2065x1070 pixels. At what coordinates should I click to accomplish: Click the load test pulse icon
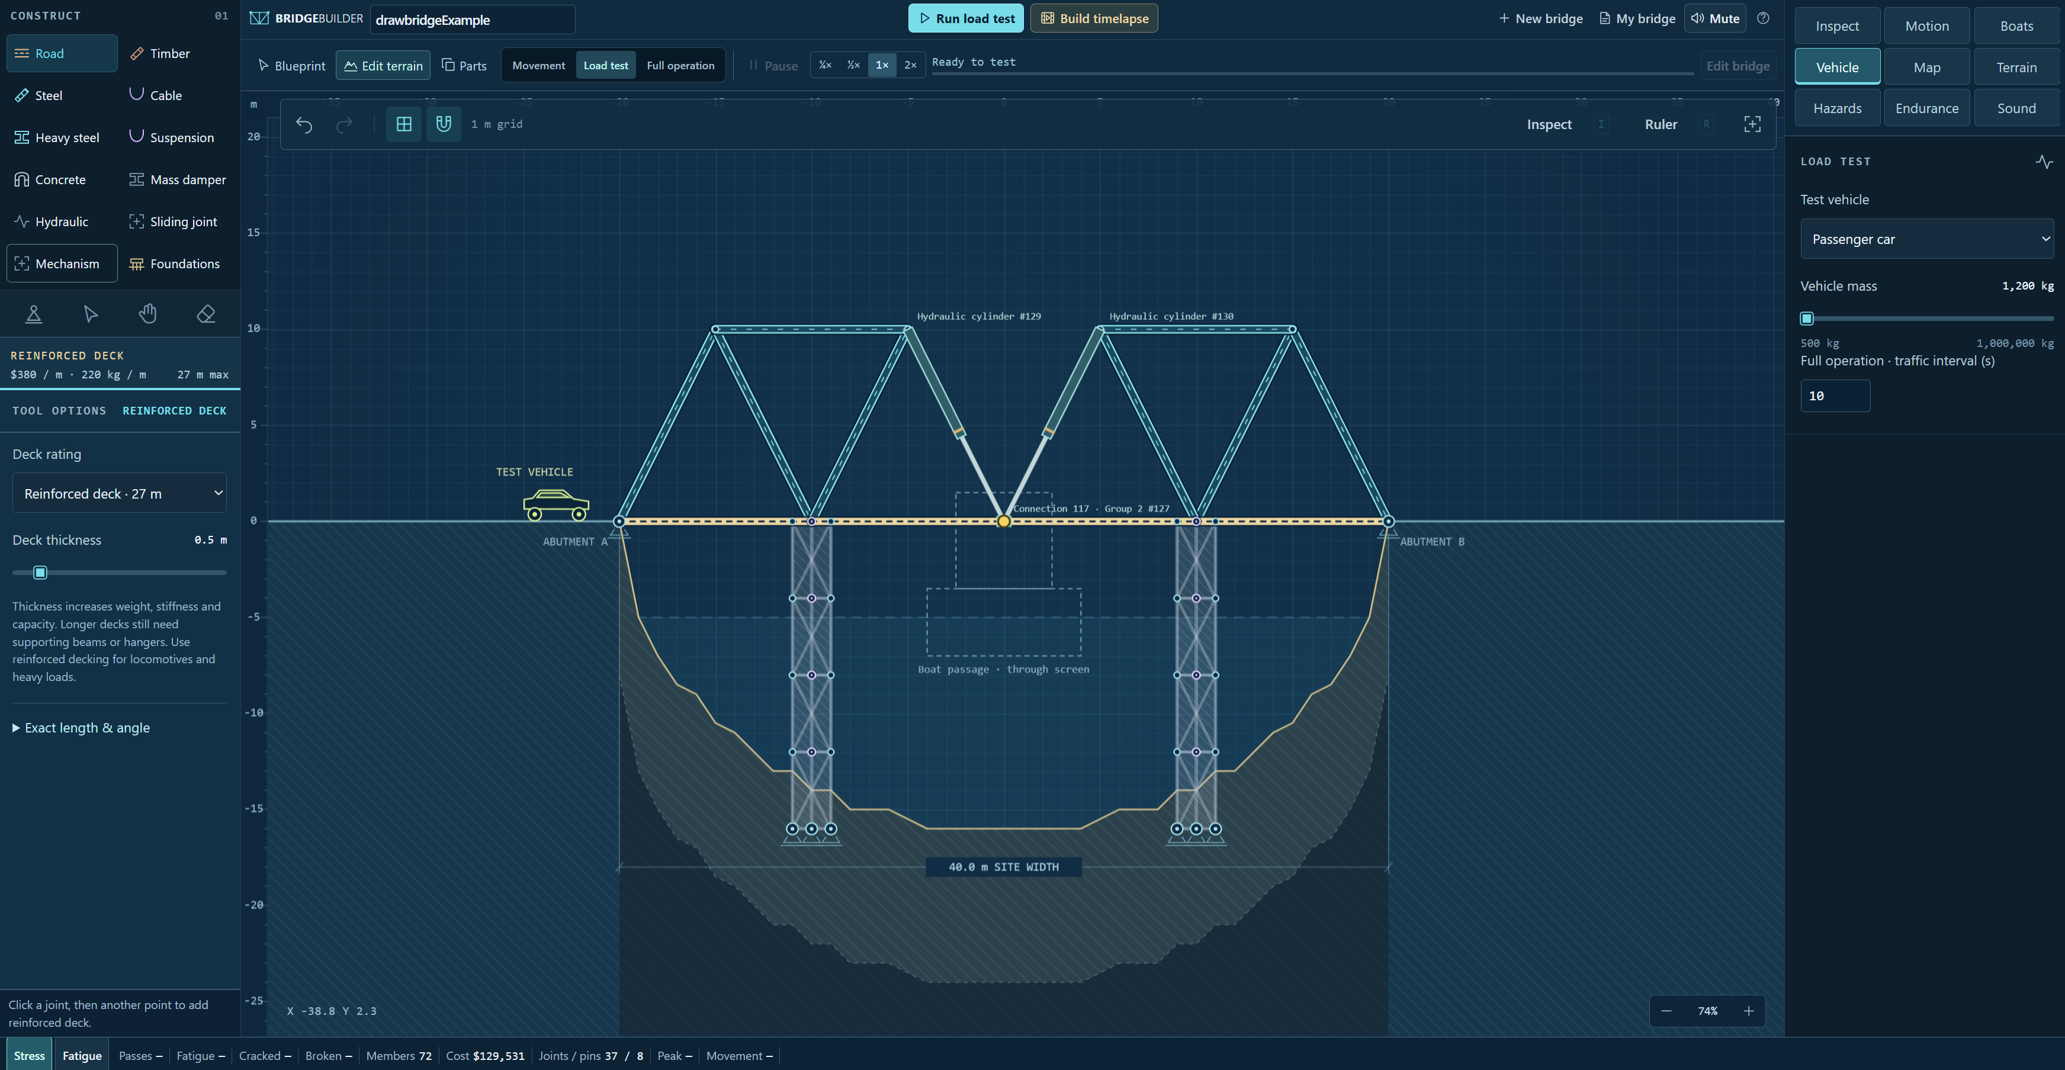[2044, 161]
